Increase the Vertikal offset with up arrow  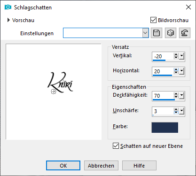pyautogui.click(x=176, y=54)
